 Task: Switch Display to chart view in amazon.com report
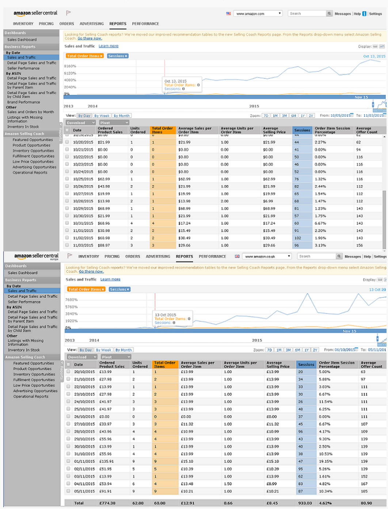(x=382, y=46)
